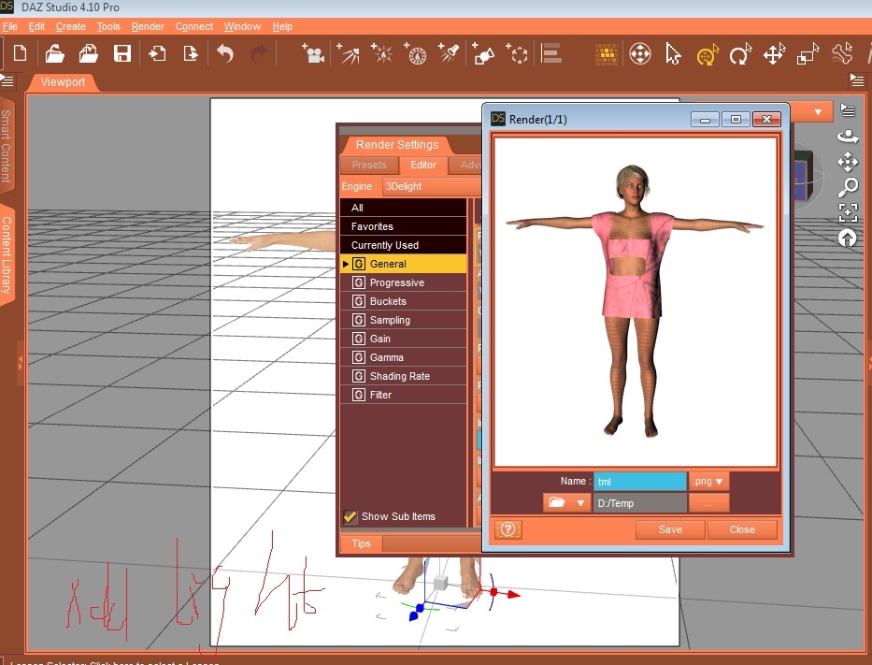
Task: Click the Zoom magnifier viewport control
Action: click(x=848, y=187)
